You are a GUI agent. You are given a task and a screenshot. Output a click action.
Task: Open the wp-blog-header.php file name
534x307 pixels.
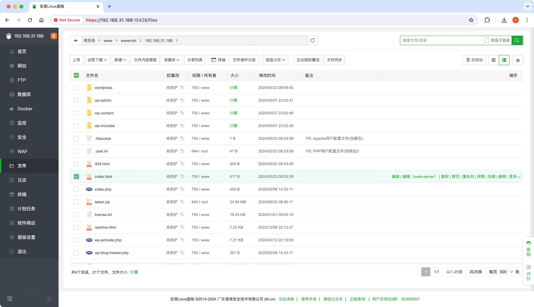(x=111, y=253)
